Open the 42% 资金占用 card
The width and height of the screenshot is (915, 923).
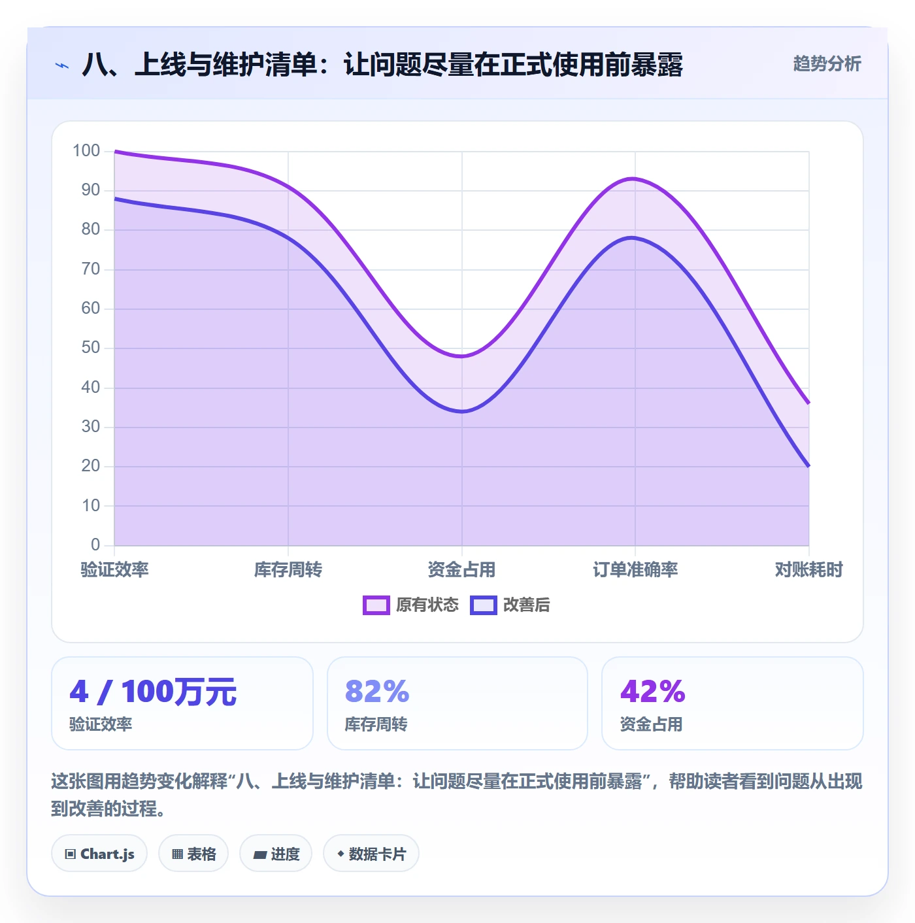733,703
